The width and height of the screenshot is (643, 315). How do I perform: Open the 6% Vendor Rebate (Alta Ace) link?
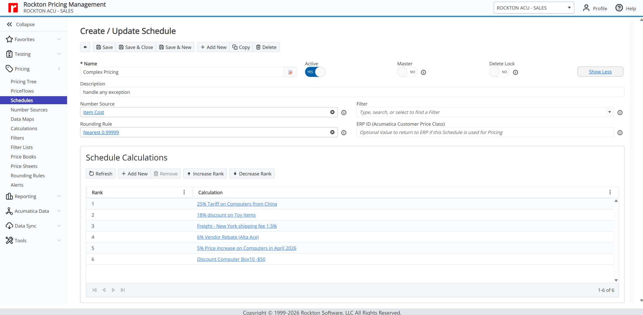[228, 237]
